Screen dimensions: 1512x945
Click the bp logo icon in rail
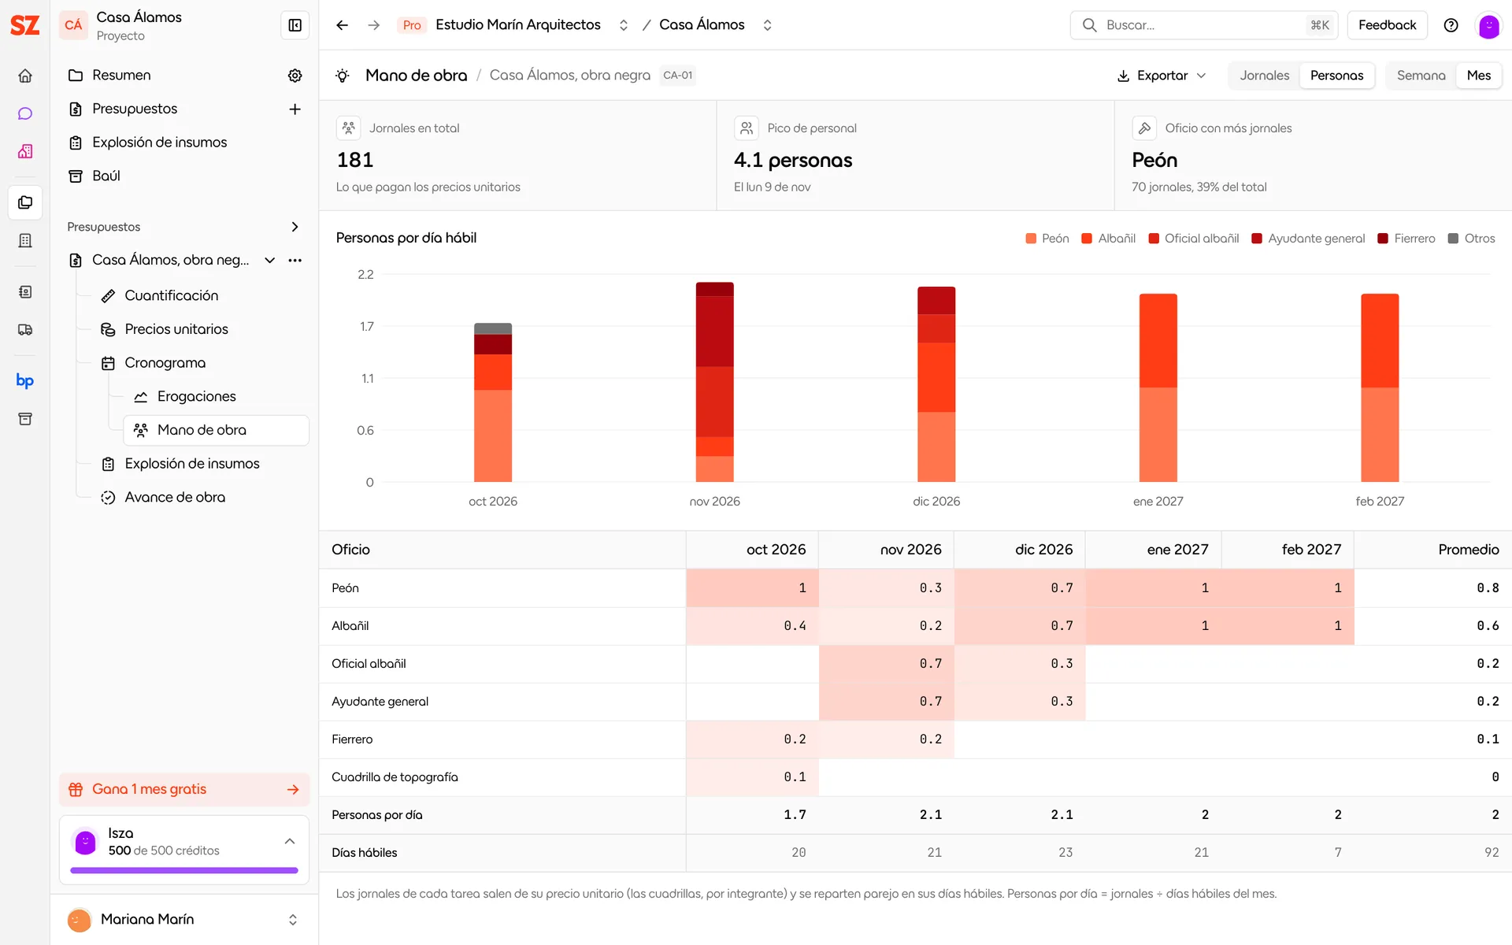[x=25, y=380]
